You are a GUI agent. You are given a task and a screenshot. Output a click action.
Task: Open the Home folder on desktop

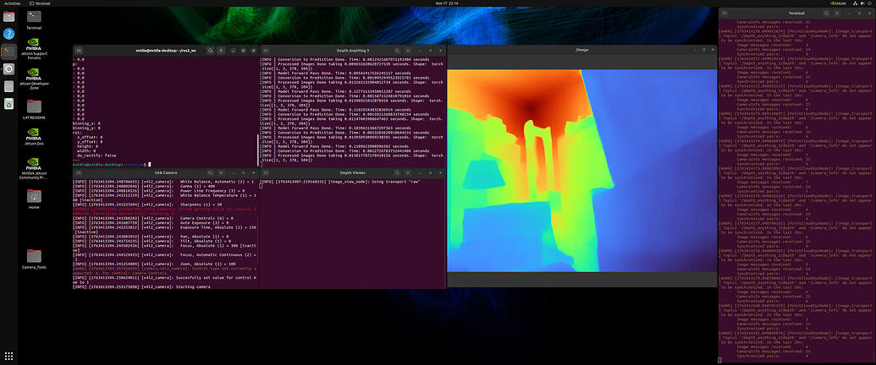pos(34,199)
